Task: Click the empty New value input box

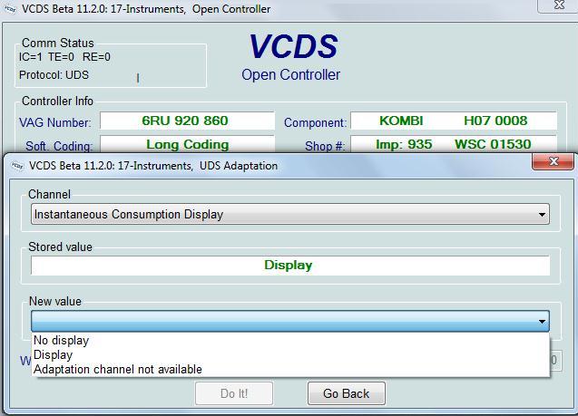Action: coord(281,322)
